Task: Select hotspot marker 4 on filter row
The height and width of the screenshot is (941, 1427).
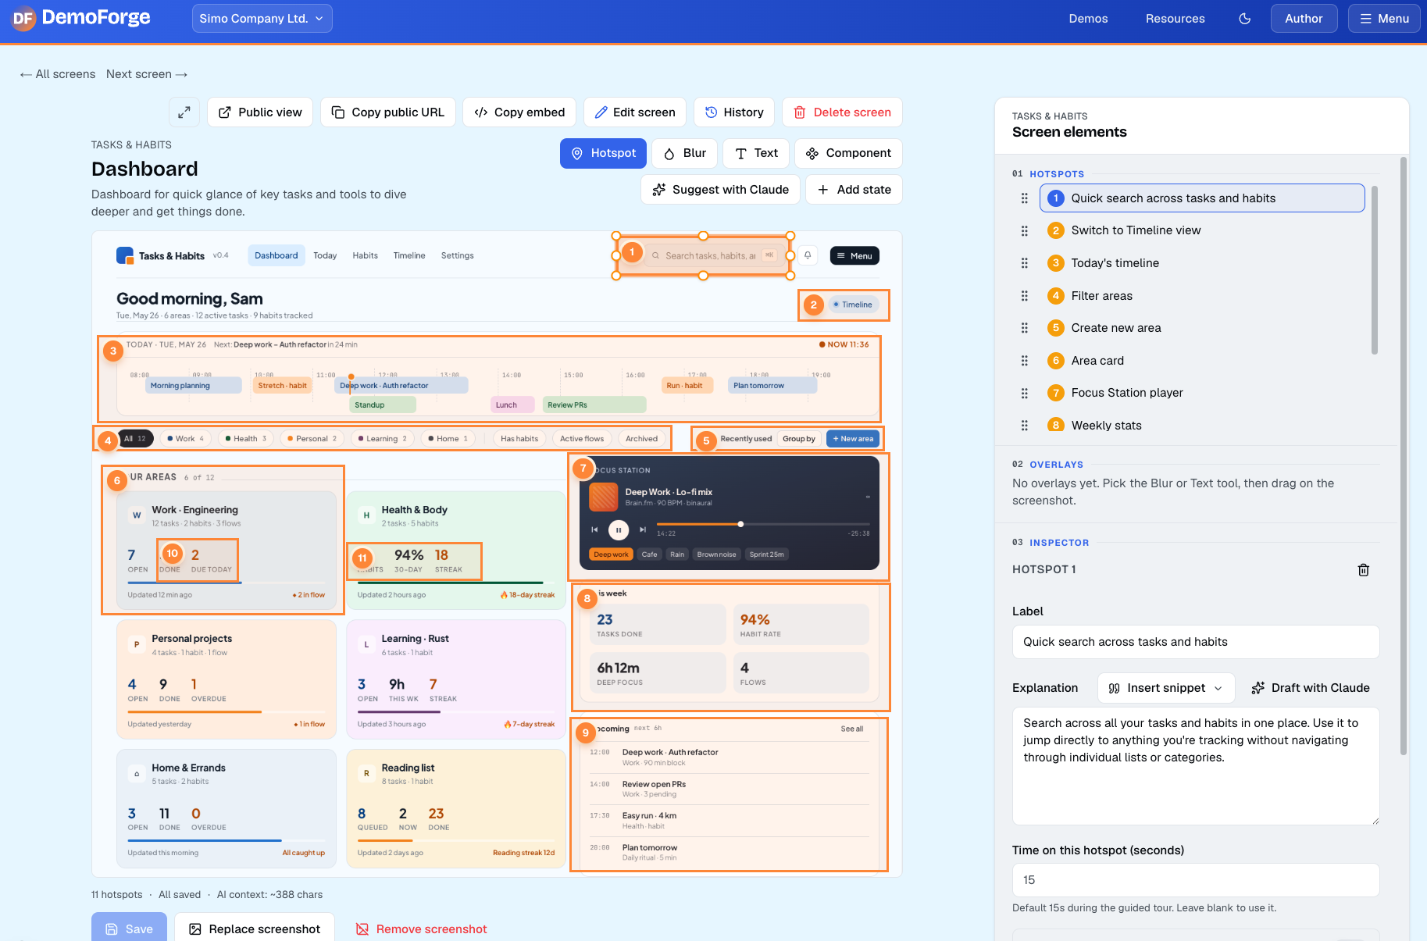Action: click(108, 441)
